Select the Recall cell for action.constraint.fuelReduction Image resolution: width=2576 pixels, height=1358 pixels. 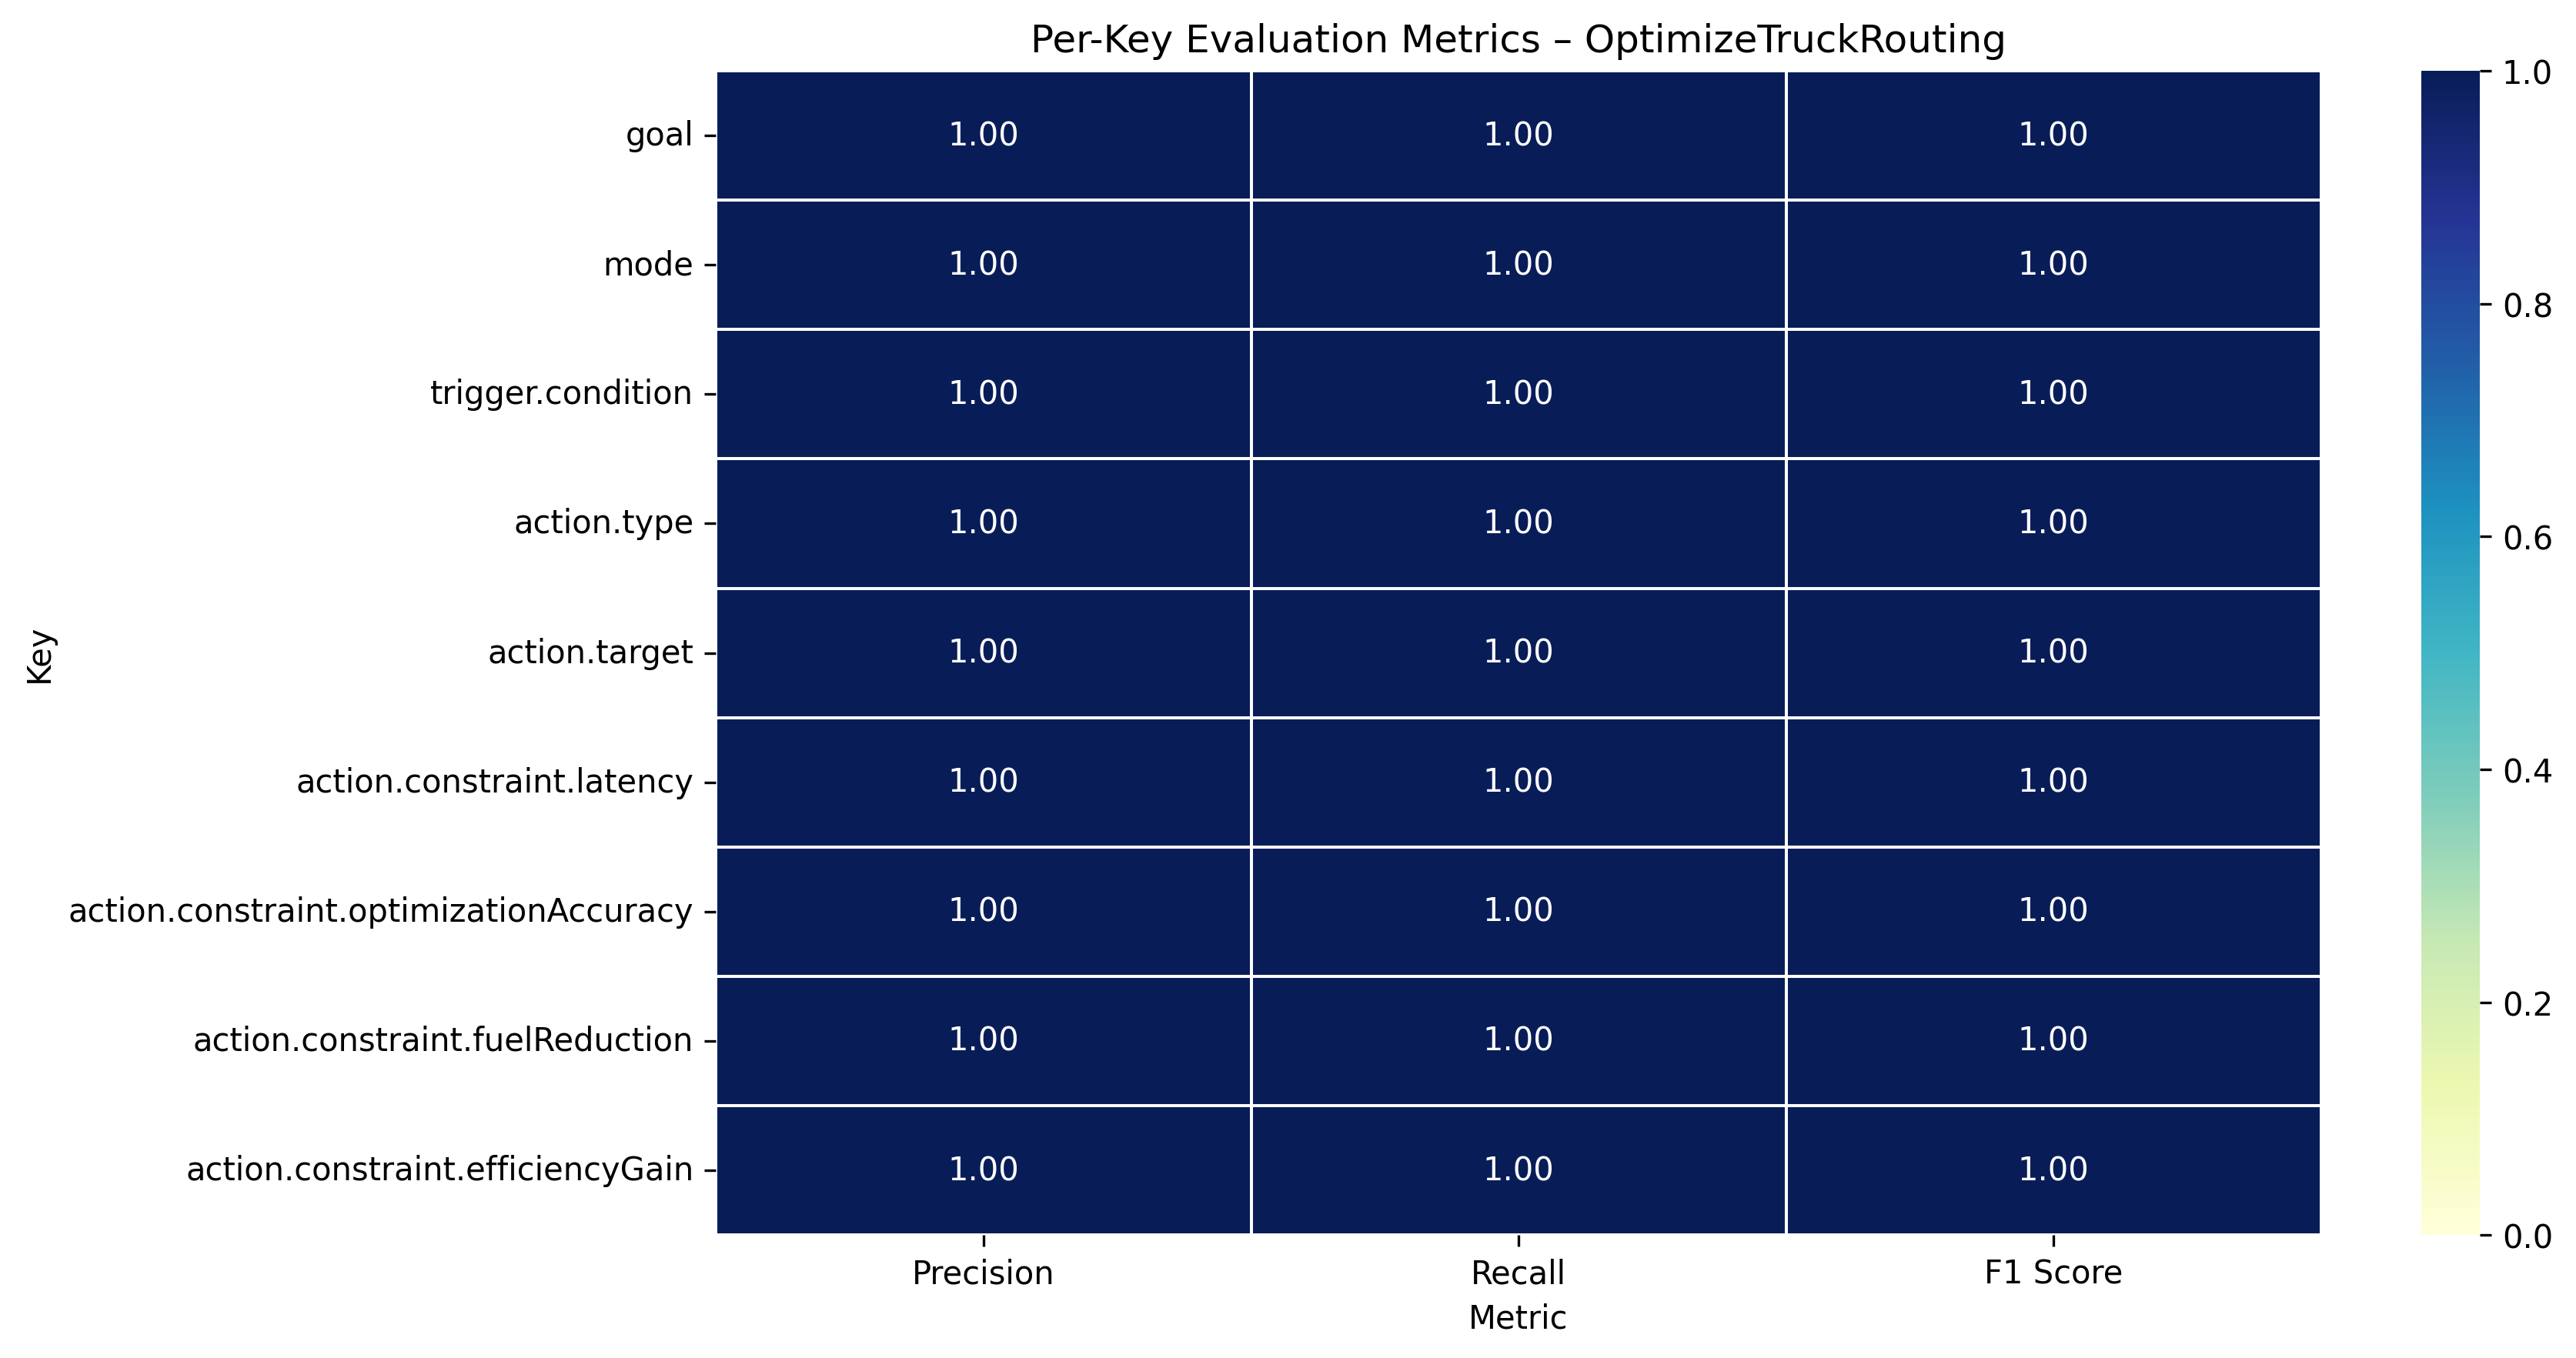(1517, 1039)
